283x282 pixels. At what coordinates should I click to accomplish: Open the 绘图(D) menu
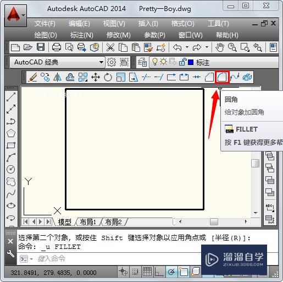(x=46, y=35)
